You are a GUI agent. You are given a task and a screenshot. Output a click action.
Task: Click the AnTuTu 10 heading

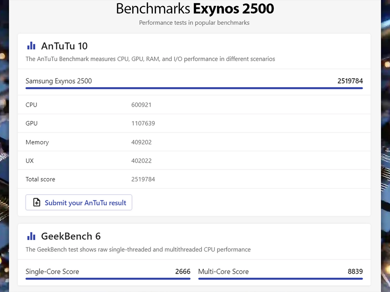[64, 46]
